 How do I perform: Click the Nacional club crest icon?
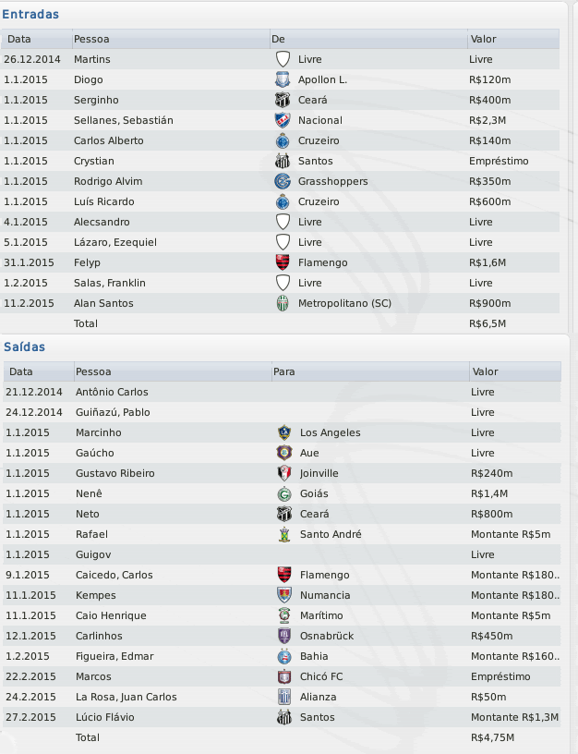tap(283, 120)
